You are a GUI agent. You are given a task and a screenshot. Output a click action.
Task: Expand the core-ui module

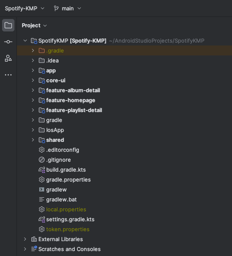[x=33, y=80]
